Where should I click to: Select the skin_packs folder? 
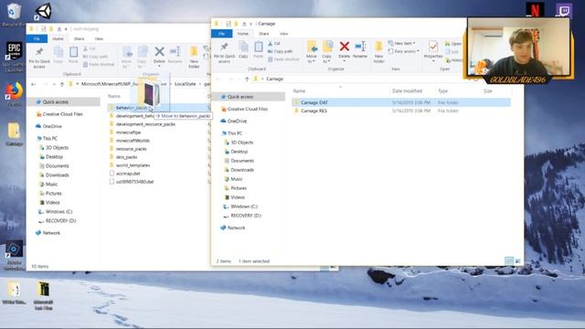click(126, 157)
